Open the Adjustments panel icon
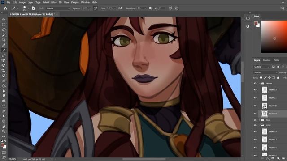287x161 pixels. pos(248,26)
